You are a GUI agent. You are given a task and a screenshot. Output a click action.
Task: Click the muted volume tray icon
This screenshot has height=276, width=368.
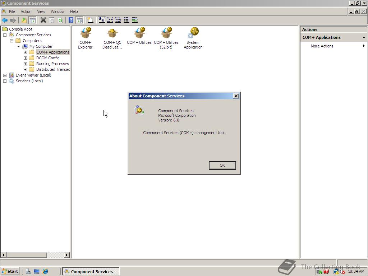click(342, 272)
